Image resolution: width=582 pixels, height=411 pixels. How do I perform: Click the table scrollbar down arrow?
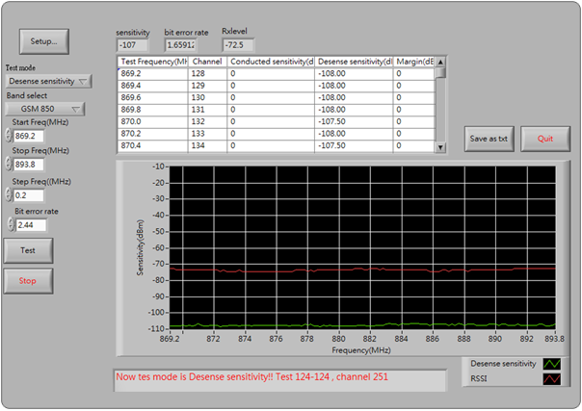click(440, 147)
